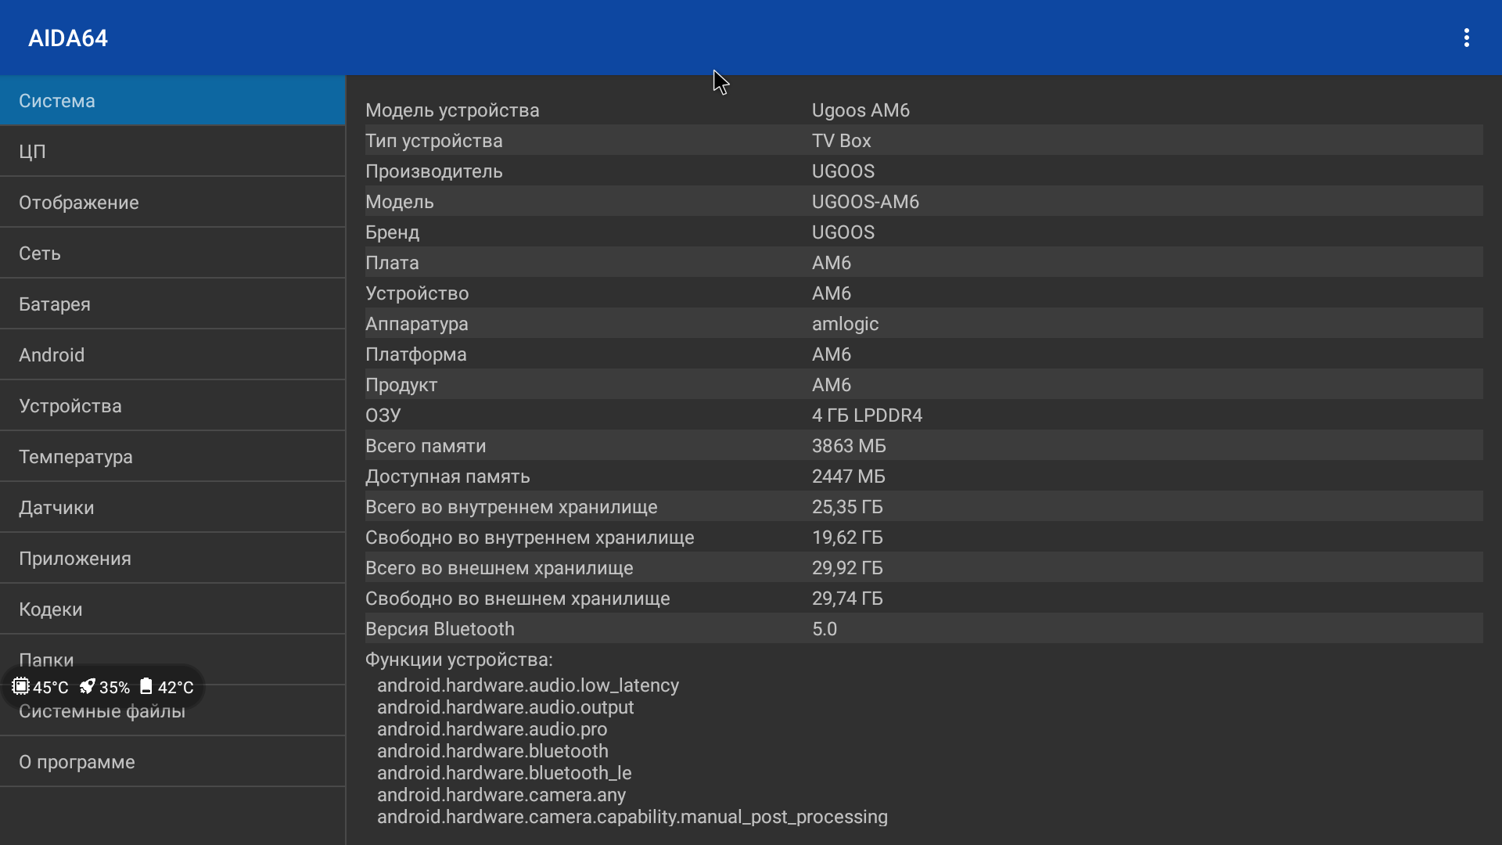The image size is (1502, 845).
Task: Select the Бренд row label
Action: point(392,232)
